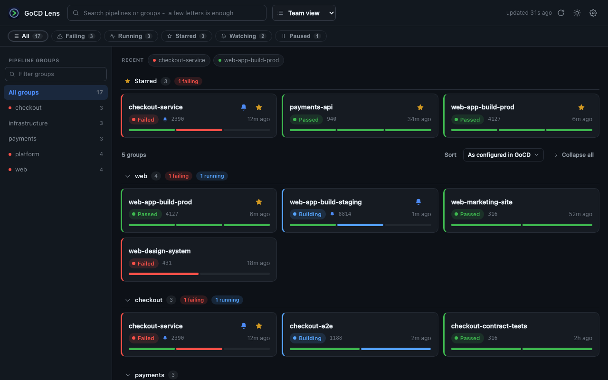Open settings via the gear icon

(593, 13)
